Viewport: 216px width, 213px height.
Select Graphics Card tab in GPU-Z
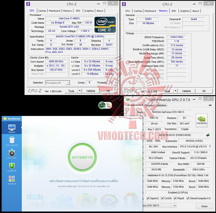(x=135, y=105)
